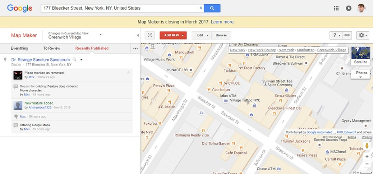Click the Percy's Pizza restaurant marker
Viewport: 373px width, 174px height.
click(x=168, y=91)
